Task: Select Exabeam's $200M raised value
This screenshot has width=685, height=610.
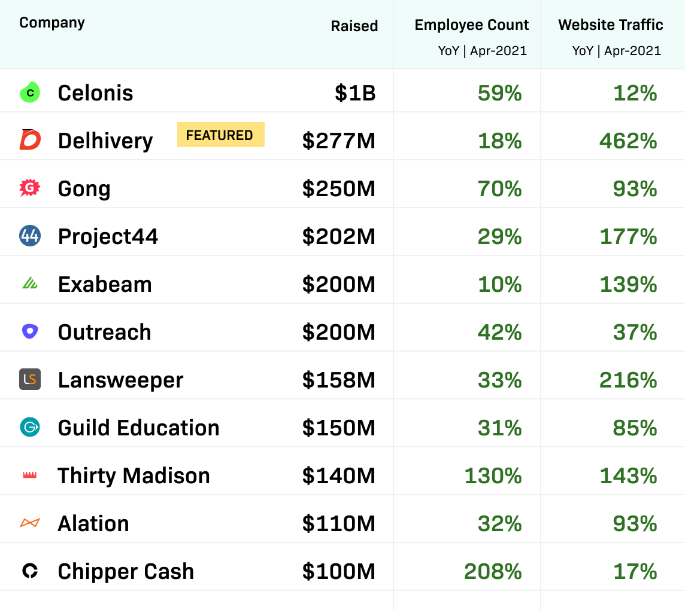Action: pyautogui.click(x=338, y=285)
